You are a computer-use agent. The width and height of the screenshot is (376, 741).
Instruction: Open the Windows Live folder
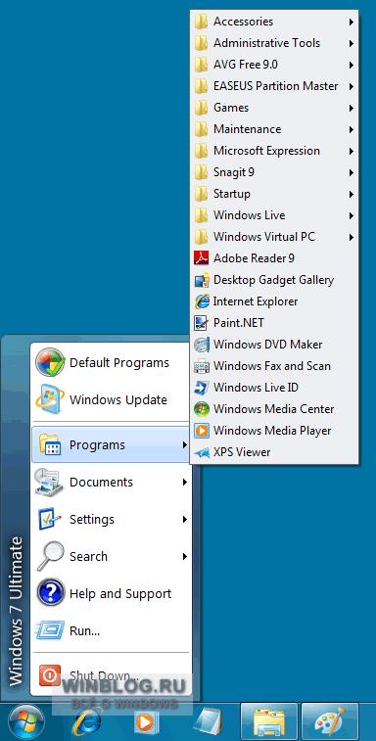(274, 215)
